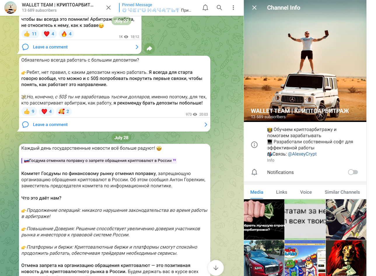The image size is (376, 276).
Task: Open the WALLET TEAM channel avatar
Action: [x=11, y=8]
